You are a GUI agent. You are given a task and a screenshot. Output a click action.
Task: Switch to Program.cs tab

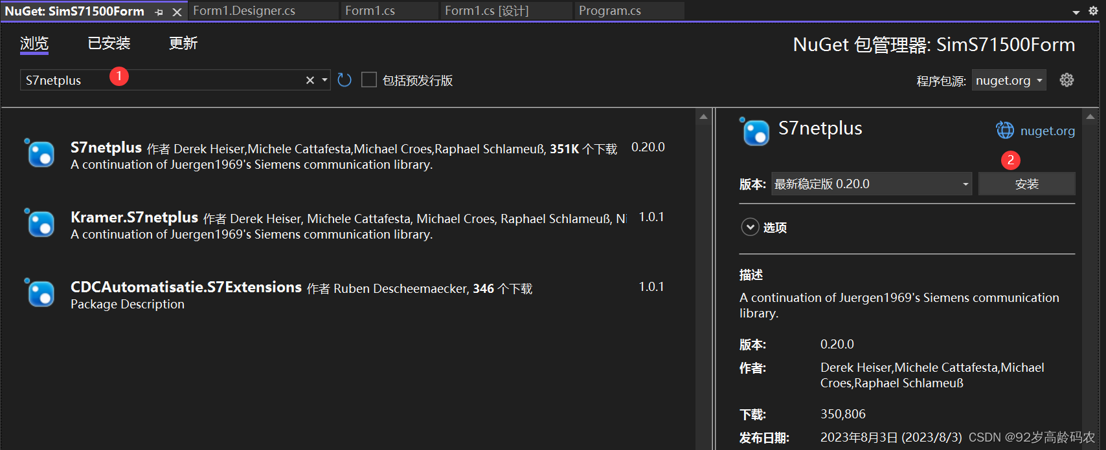pyautogui.click(x=610, y=11)
